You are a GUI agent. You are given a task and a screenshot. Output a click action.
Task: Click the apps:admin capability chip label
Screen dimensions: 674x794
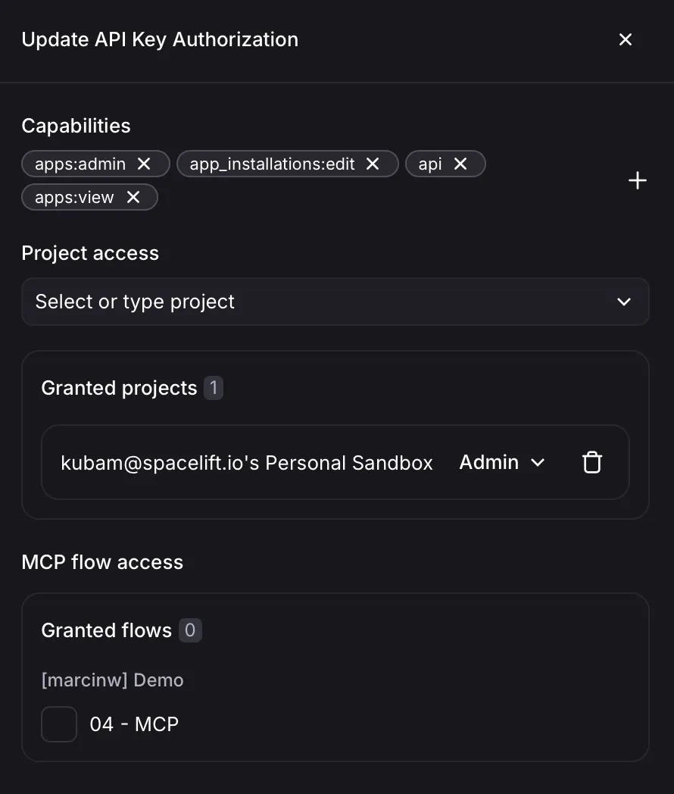coord(80,164)
